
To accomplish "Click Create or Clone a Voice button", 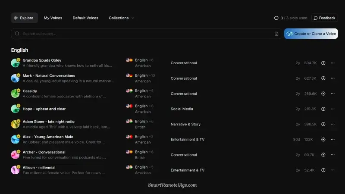I will (311, 34).
